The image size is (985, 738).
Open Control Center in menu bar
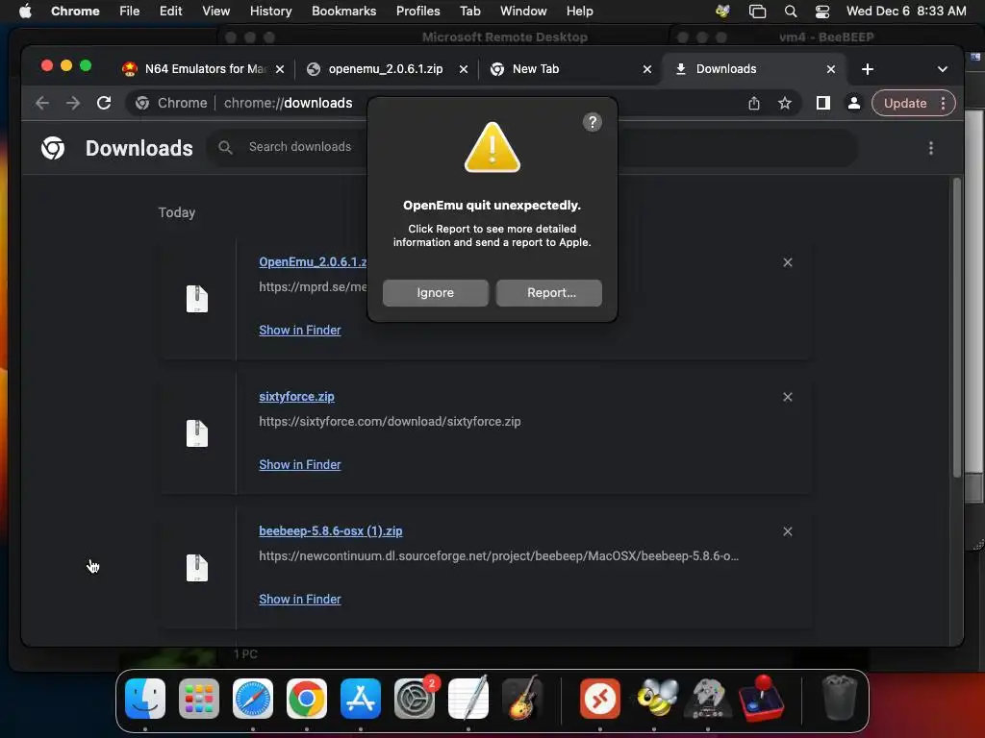(x=821, y=12)
